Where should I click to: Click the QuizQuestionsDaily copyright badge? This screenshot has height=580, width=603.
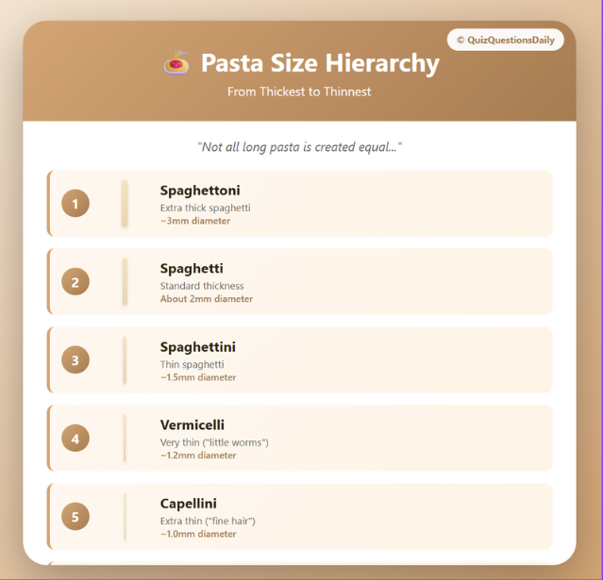click(x=505, y=40)
